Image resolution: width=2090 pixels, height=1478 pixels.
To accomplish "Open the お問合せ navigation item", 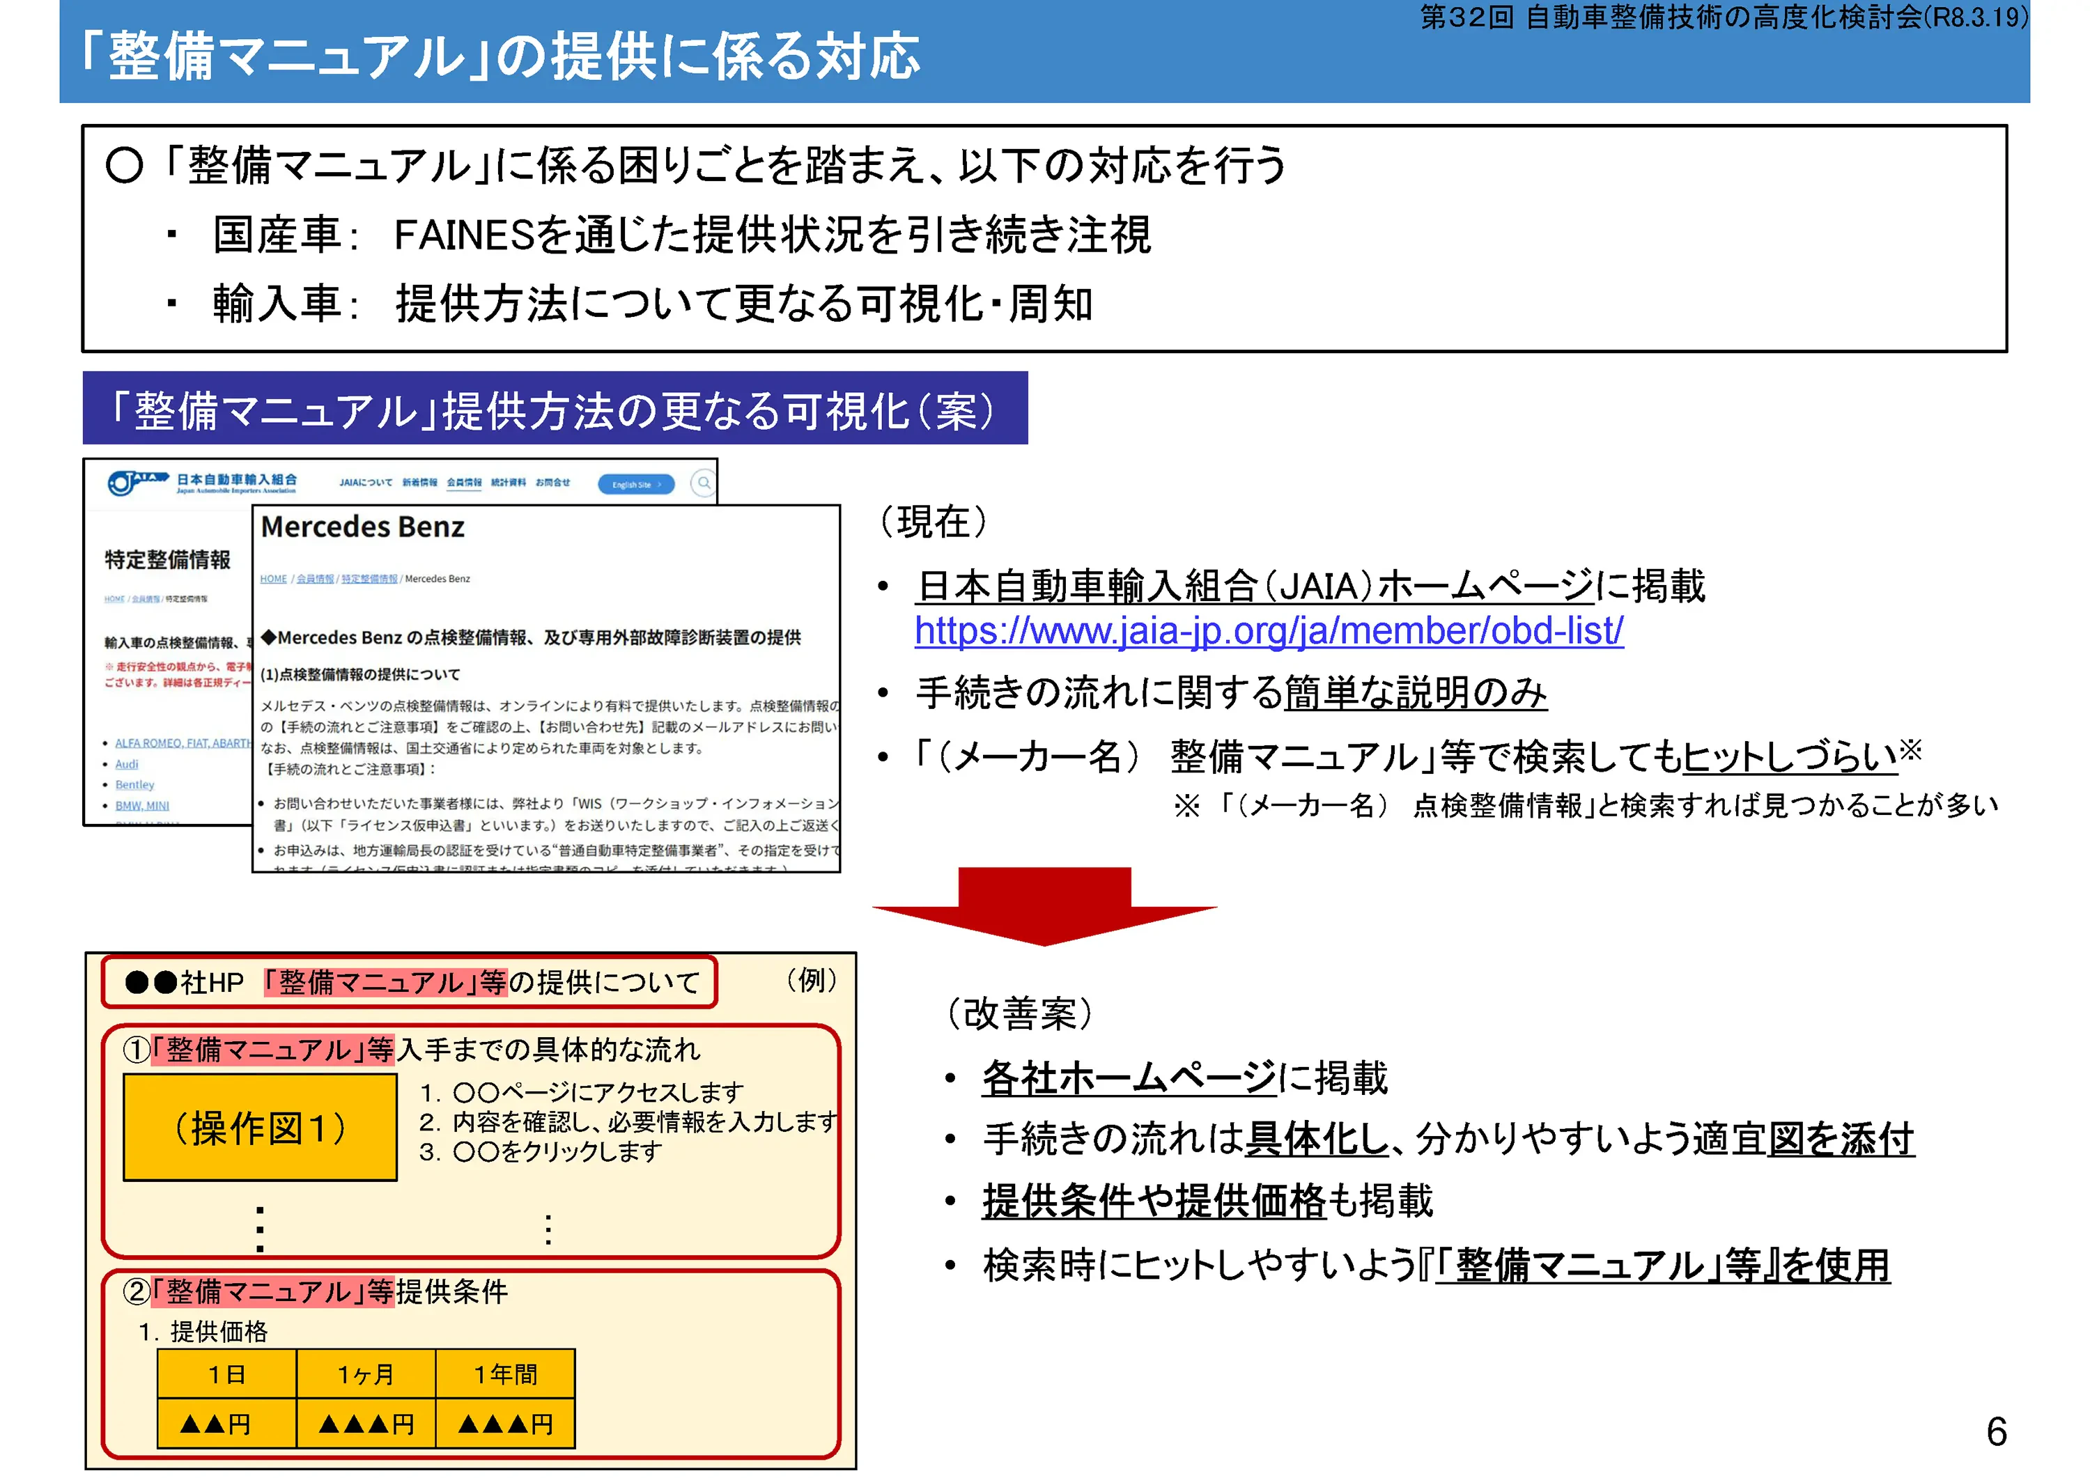I will (x=552, y=483).
